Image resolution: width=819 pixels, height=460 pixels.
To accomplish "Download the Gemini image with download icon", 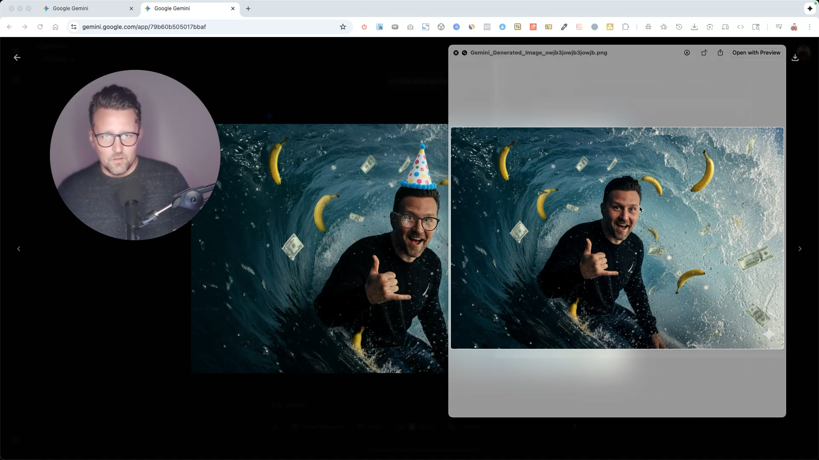I will coord(795,57).
